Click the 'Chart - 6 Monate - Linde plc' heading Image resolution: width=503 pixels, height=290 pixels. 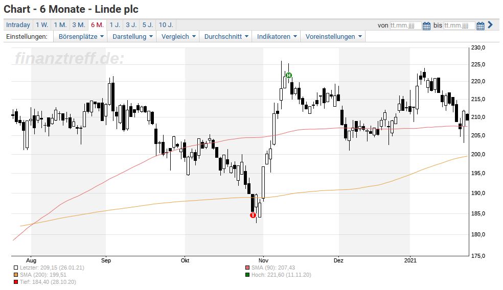pyautogui.click(x=71, y=9)
